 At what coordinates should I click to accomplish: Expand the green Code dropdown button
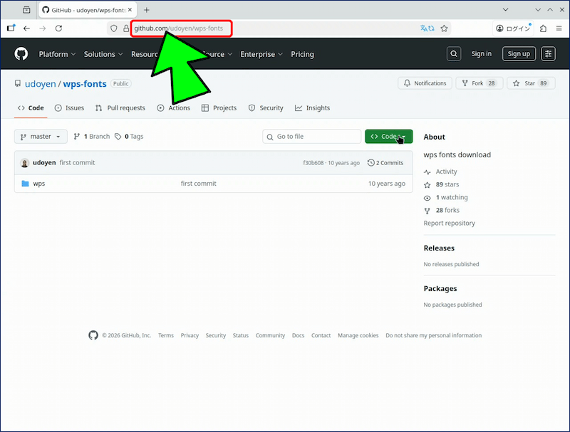pos(388,137)
